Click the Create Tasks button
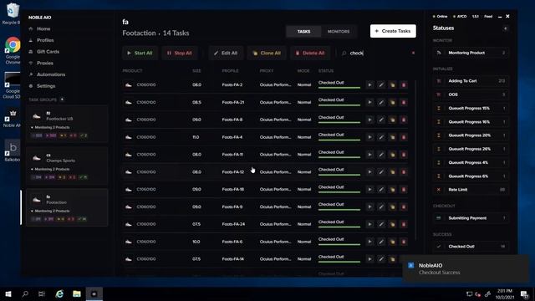 (x=393, y=31)
